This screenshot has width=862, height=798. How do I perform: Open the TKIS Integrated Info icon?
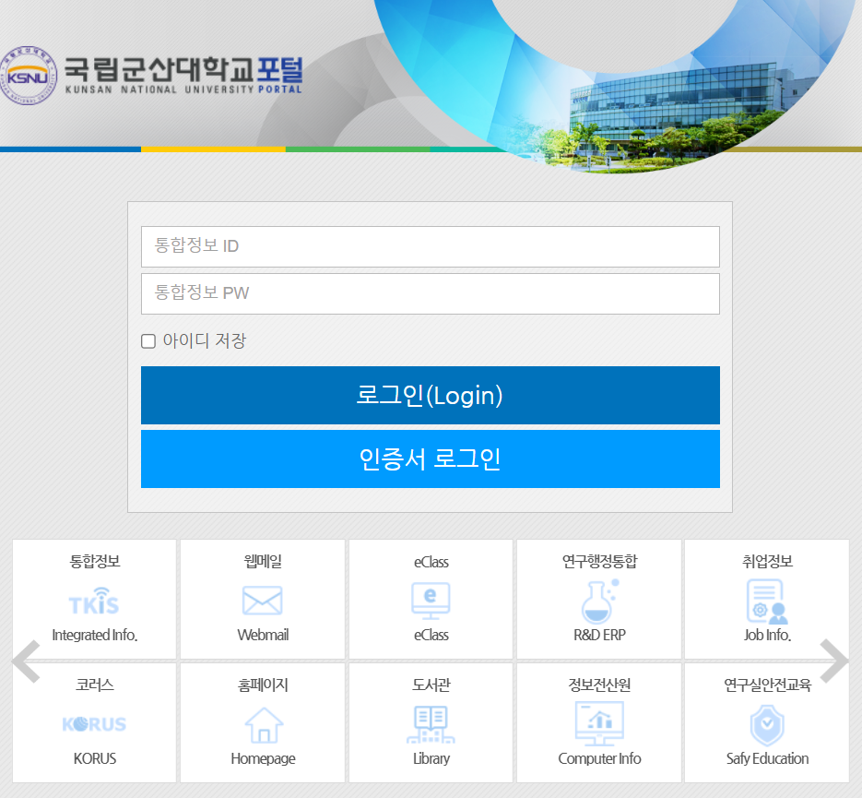[94, 601]
